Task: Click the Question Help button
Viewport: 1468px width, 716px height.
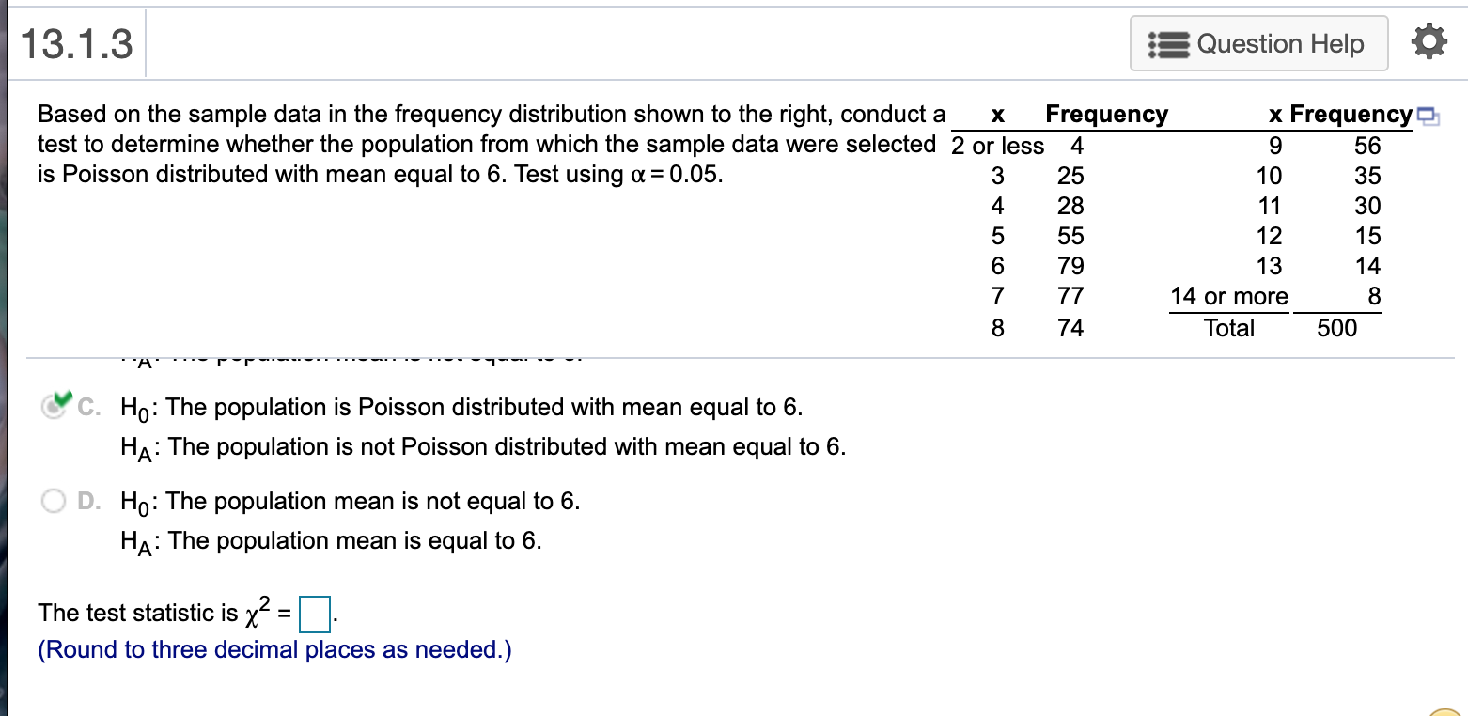Action: pyautogui.click(x=1258, y=43)
